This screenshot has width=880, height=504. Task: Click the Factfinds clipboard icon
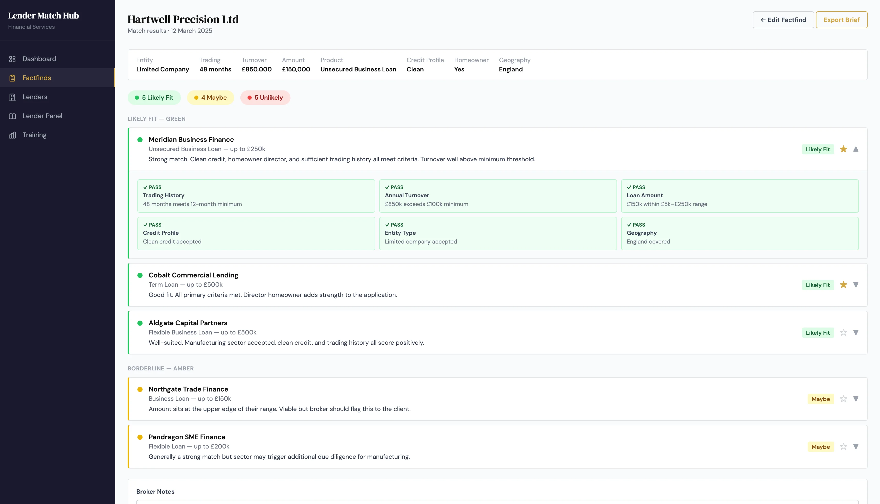tap(13, 78)
